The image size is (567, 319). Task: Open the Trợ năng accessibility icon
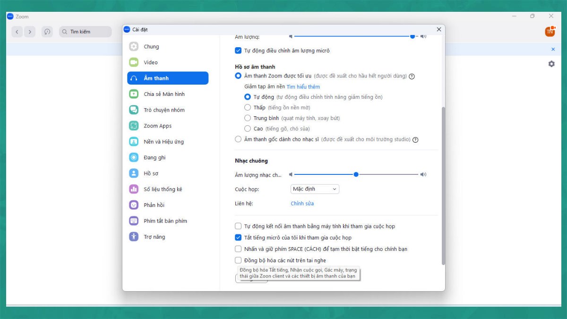pos(134,237)
